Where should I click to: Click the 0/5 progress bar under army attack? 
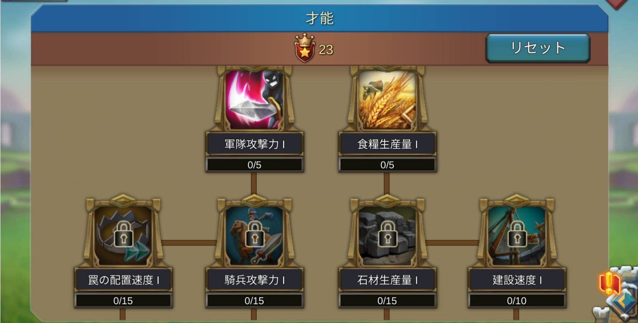click(254, 165)
